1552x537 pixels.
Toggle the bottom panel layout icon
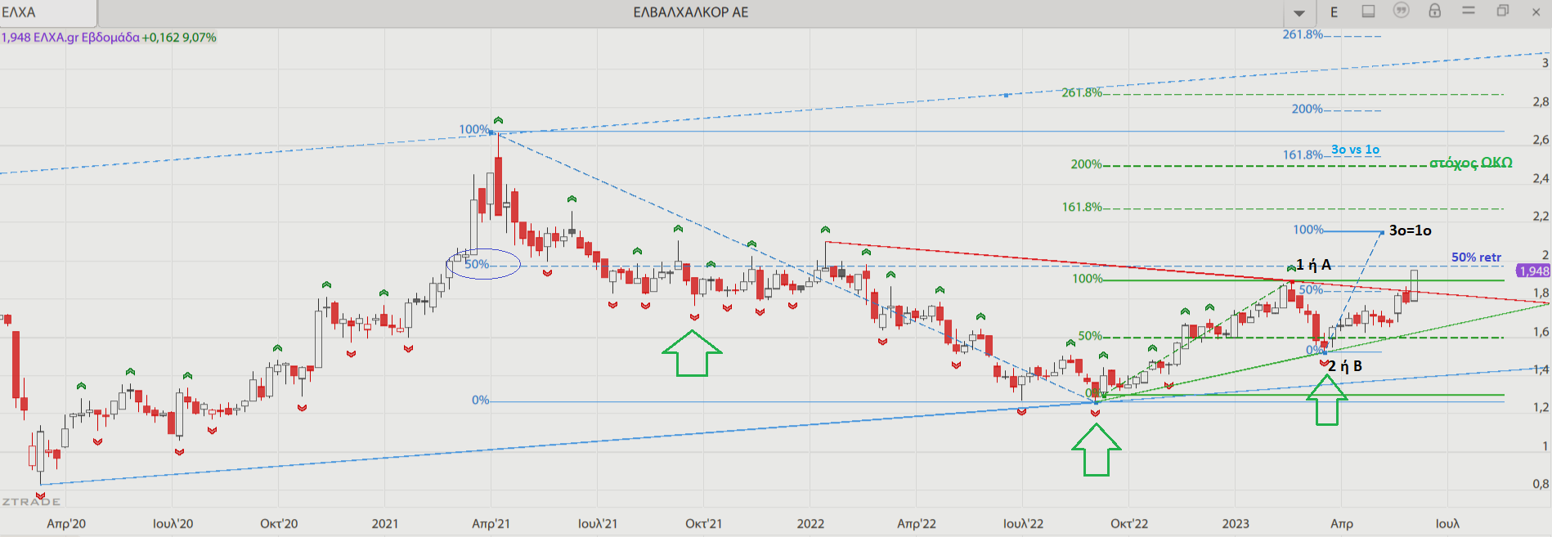click(1368, 11)
